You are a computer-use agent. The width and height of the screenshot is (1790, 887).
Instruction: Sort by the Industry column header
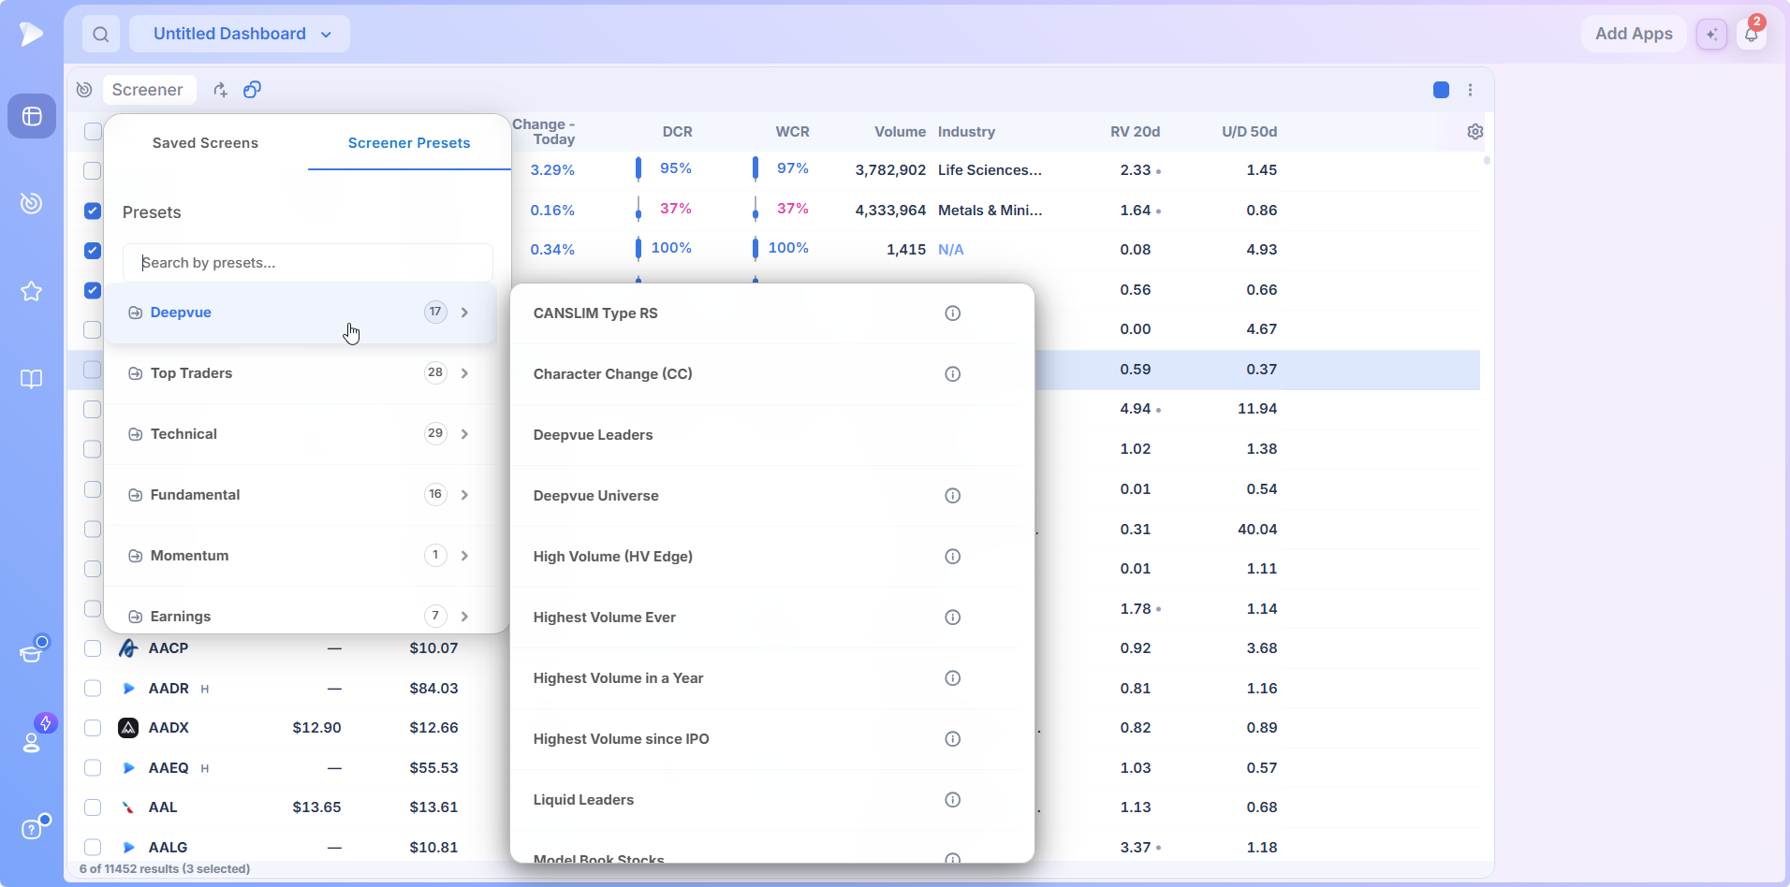(966, 132)
